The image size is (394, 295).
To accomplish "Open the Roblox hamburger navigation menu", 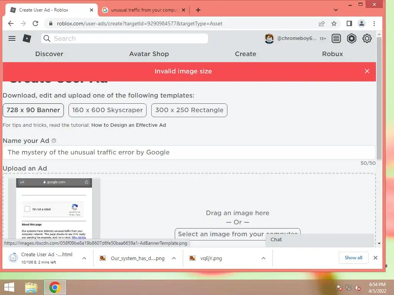I will click(12, 38).
